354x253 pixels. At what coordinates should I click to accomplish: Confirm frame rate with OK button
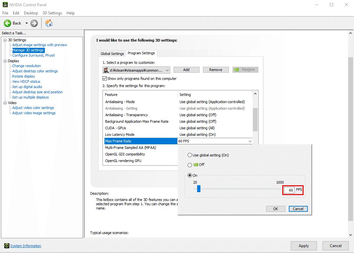(276, 209)
